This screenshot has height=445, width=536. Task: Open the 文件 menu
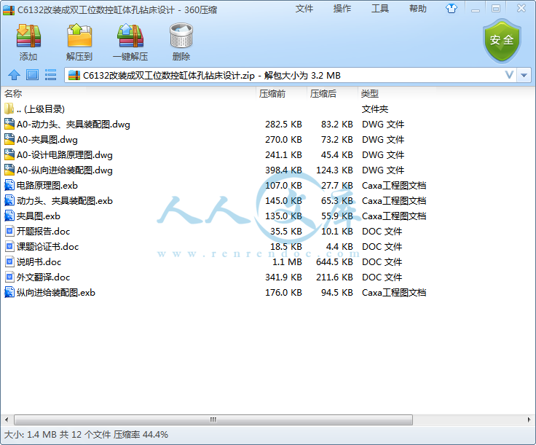304,9
